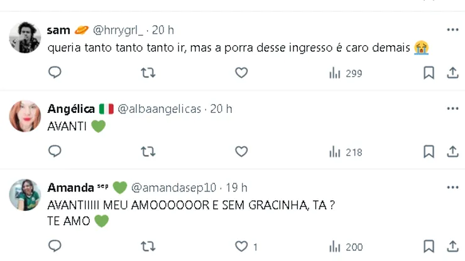Image resolution: width=465 pixels, height=261 pixels.
Task: Share Angélica's tweet
Action: point(452,151)
